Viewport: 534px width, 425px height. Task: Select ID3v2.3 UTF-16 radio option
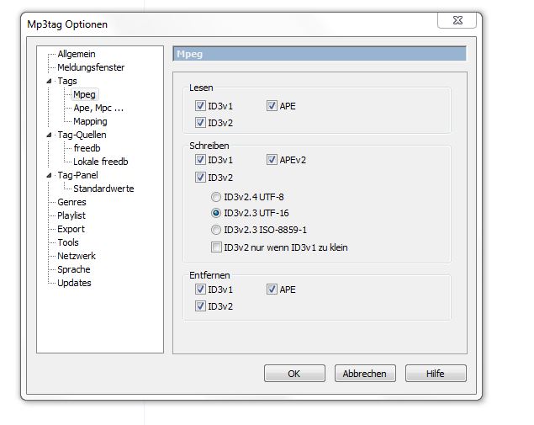point(216,213)
